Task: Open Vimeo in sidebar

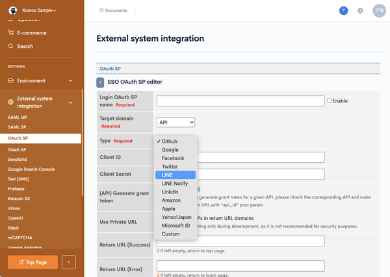Action: [14, 208]
